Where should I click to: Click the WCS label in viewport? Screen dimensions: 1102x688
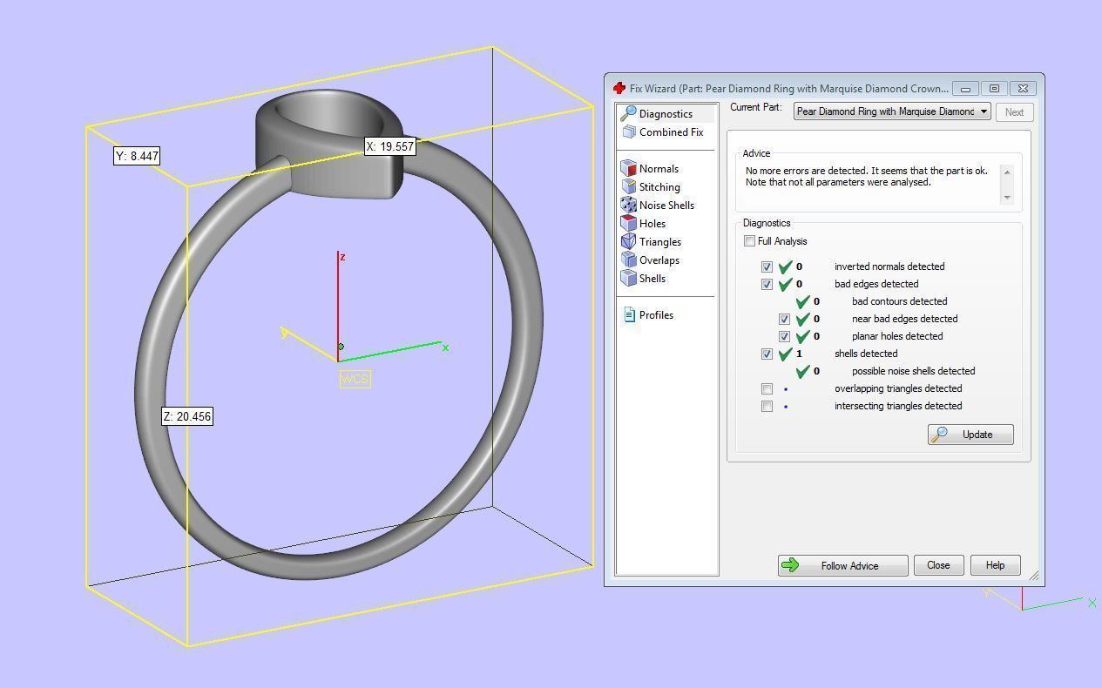[x=355, y=379]
